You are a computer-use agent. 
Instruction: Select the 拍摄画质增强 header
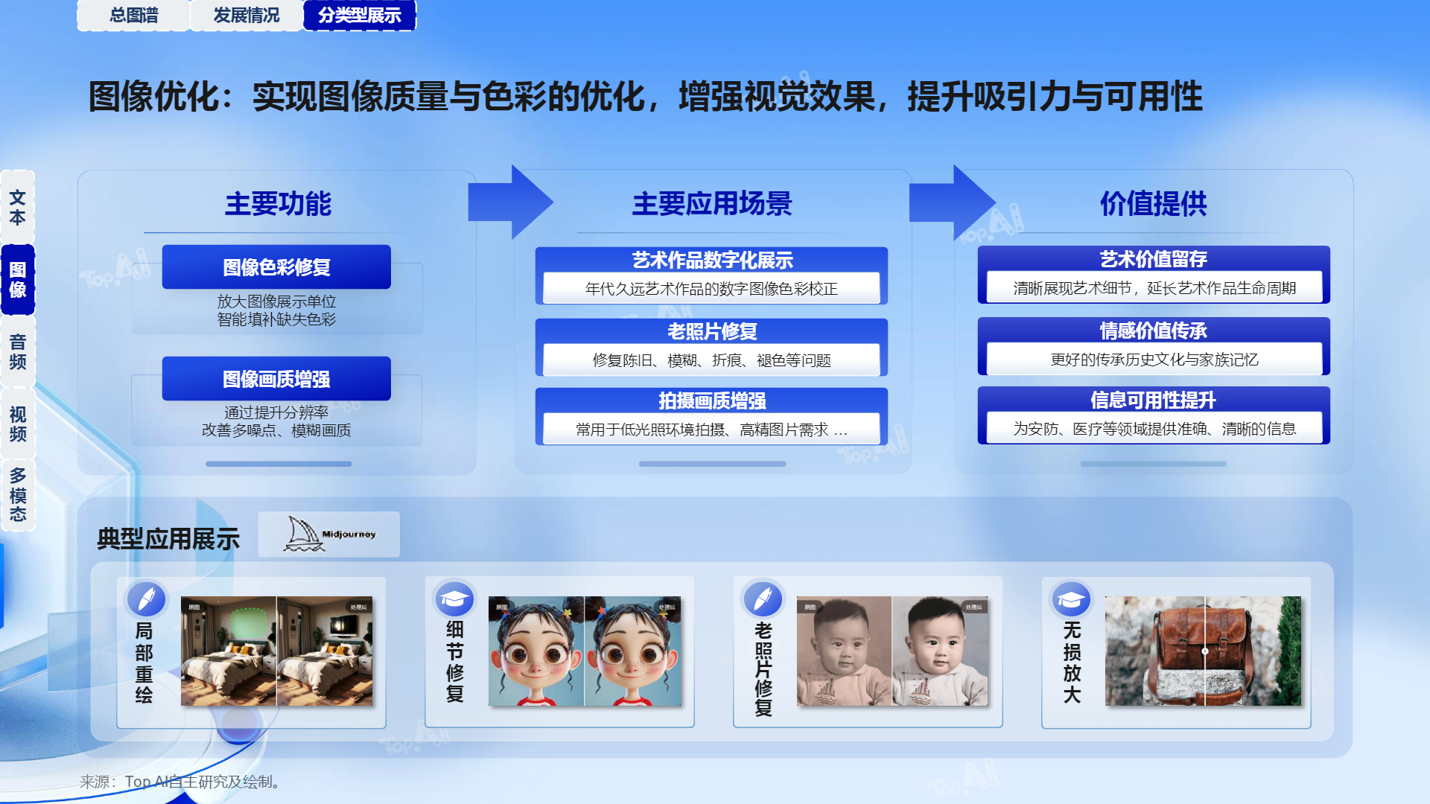tap(712, 401)
